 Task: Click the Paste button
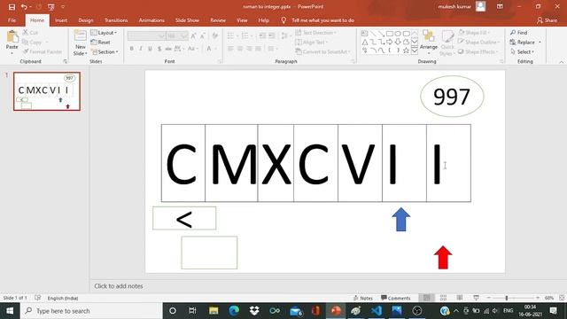coord(12,42)
